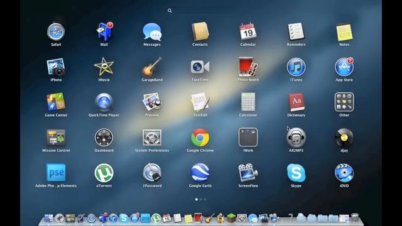
Task: Click the Skype icon in the Dock
Action: pyautogui.click(x=124, y=218)
